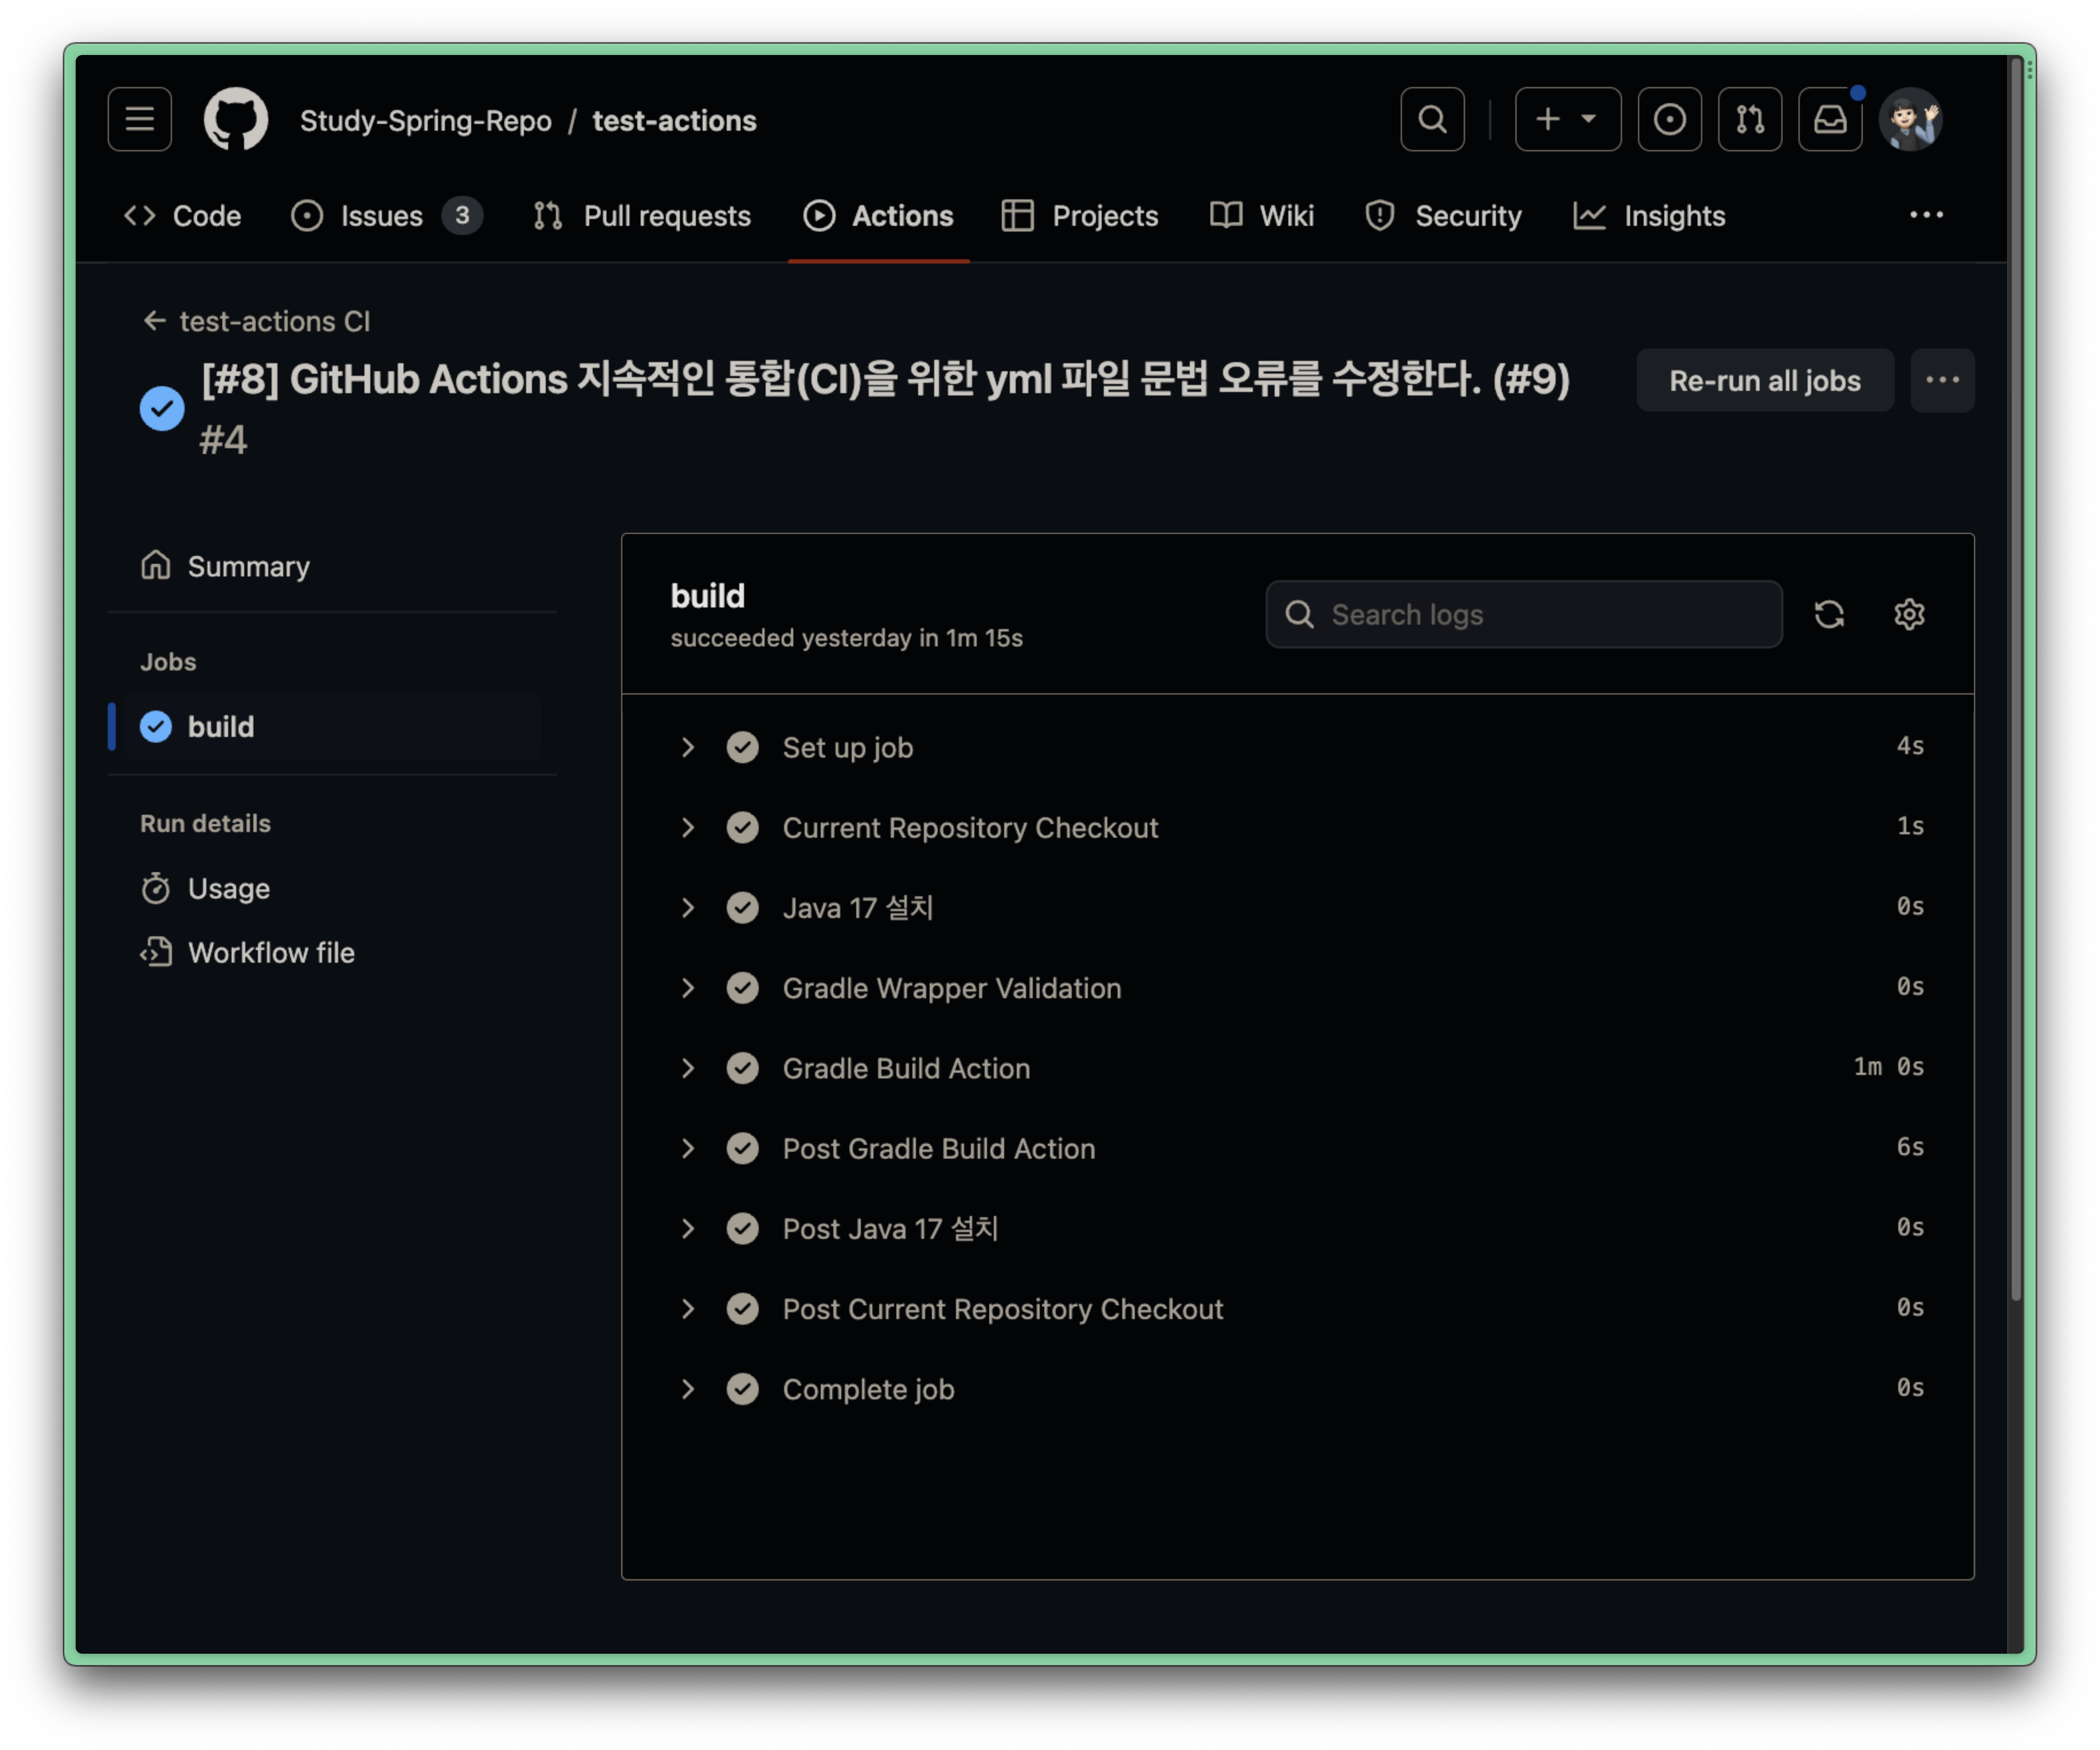Open the notifications inbox icon
Viewport: 2100px width, 1750px height.
(1829, 120)
